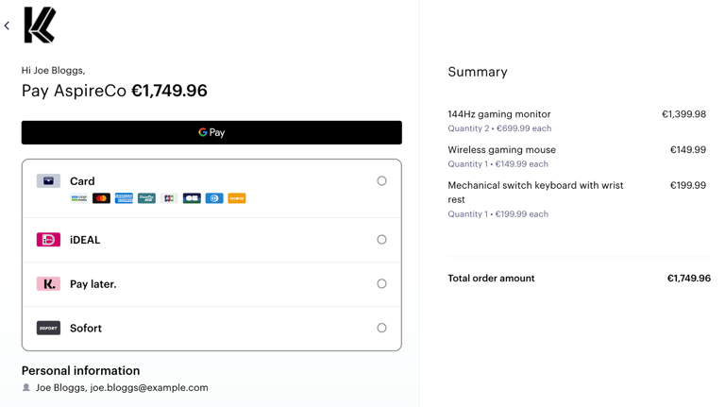Click the UnionPay card logo

pyautogui.click(x=146, y=198)
